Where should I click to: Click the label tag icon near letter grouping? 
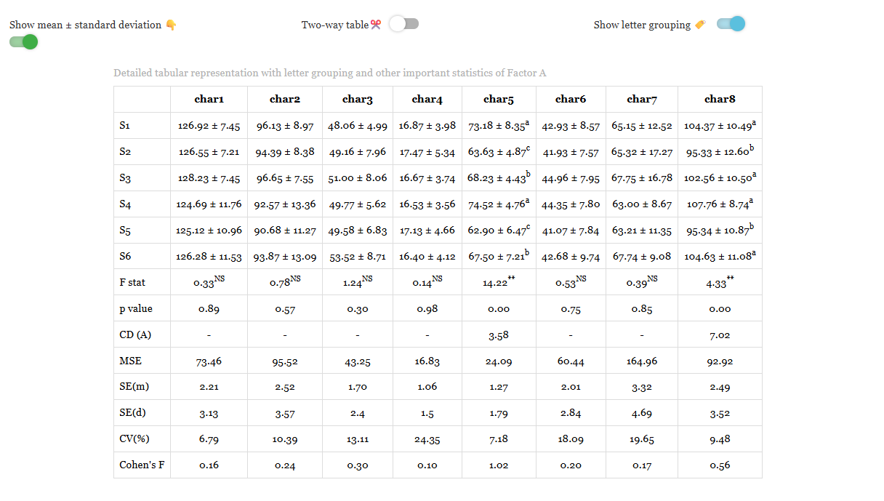point(700,25)
